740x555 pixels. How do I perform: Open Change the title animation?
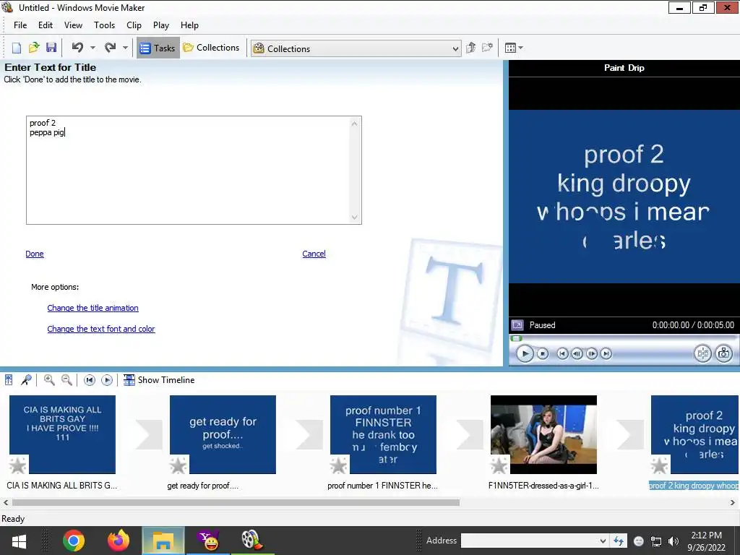93,308
